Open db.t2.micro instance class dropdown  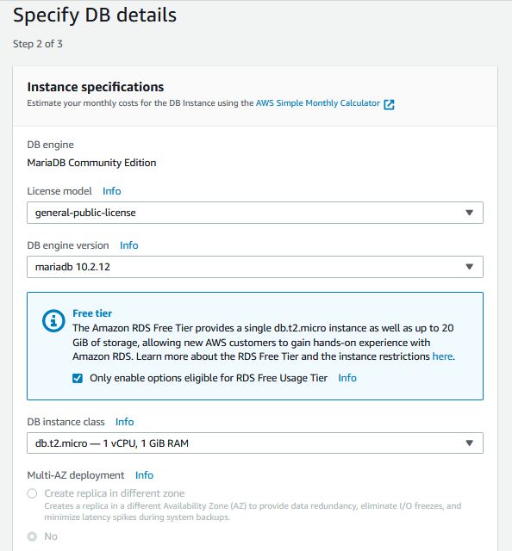[x=255, y=443]
